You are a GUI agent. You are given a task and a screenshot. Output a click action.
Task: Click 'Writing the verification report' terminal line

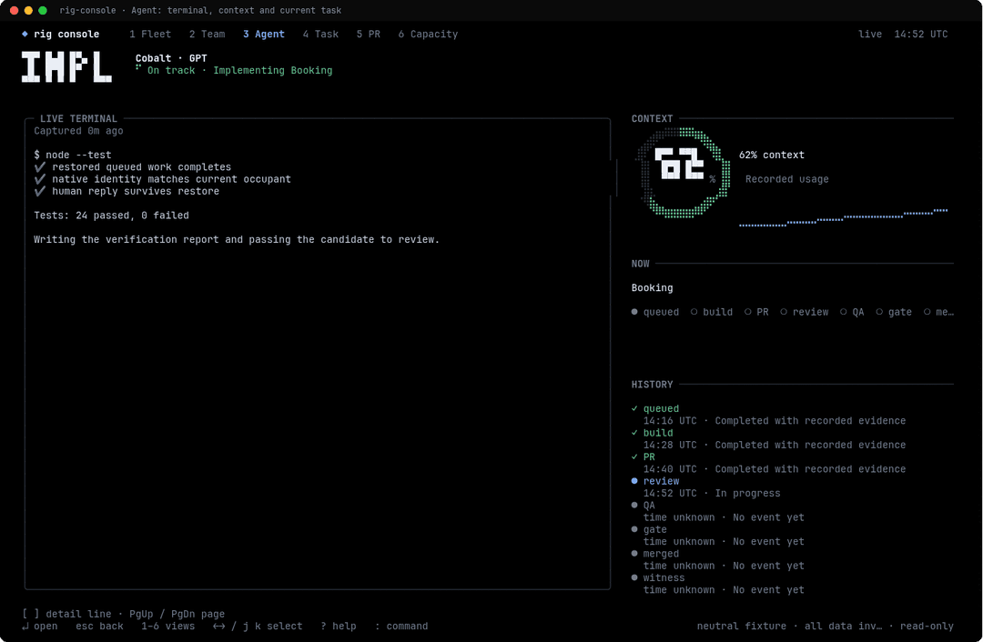point(237,239)
